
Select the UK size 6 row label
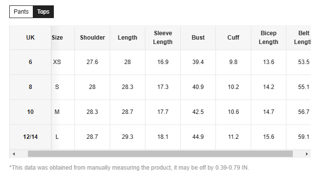[x=30, y=62]
